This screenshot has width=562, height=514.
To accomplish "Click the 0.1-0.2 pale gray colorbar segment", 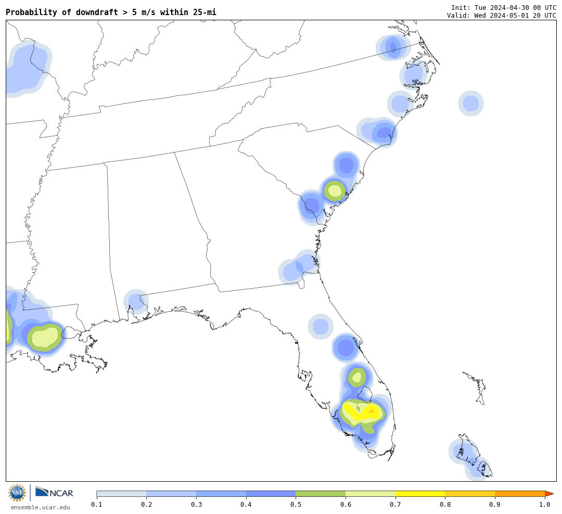I will tap(121, 494).
